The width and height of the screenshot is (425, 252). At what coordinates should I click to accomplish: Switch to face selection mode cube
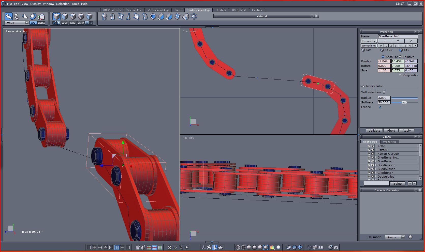[65, 17]
